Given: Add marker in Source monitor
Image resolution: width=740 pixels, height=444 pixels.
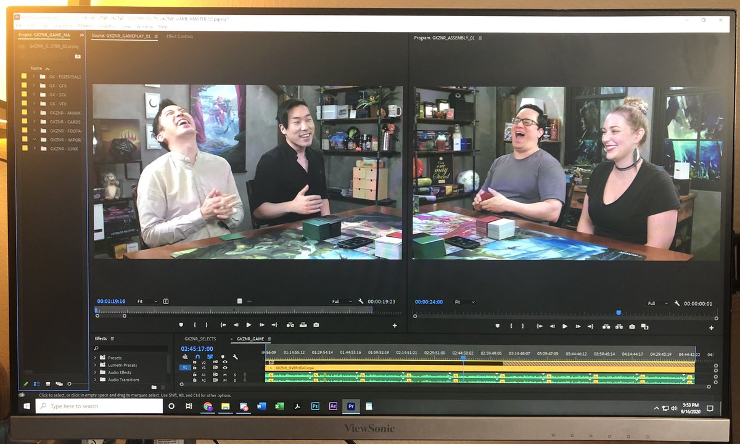Looking at the screenshot, I should [x=181, y=325].
